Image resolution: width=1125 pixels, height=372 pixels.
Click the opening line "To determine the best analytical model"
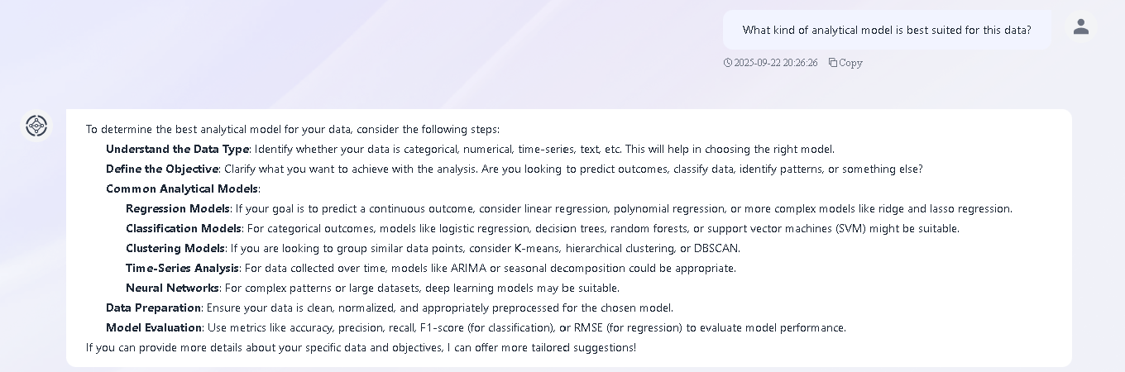click(293, 130)
